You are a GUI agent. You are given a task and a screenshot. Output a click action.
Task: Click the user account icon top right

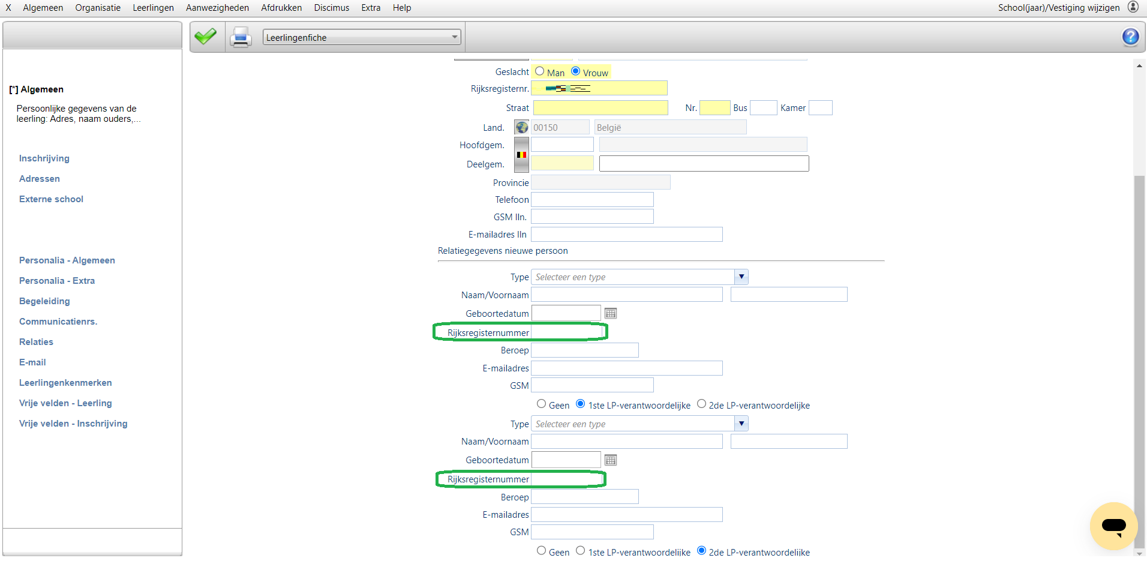click(x=1133, y=7)
